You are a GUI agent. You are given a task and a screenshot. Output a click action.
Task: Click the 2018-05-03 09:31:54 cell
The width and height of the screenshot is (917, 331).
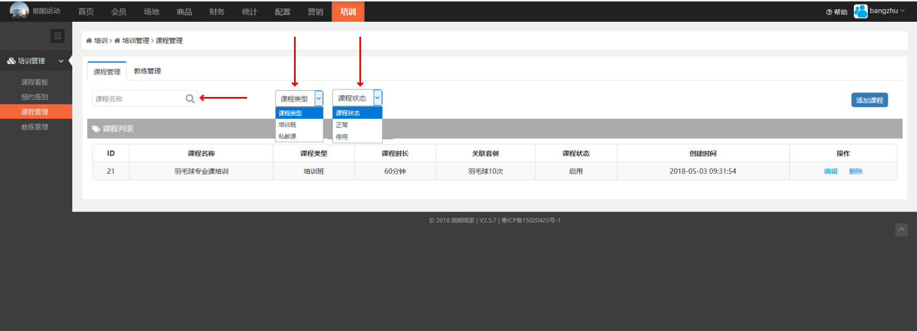[703, 172]
